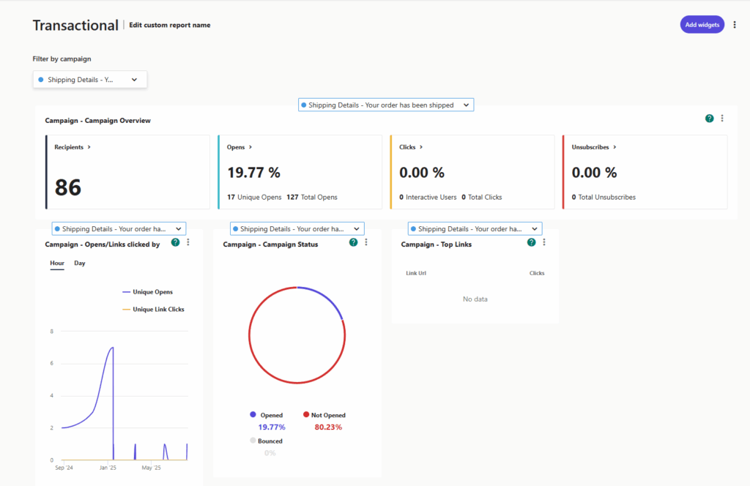Open the Opens/Links clicked widget kebab menu
Image resolution: width=750 pixels, height=486 pixels.
point(188,242)
